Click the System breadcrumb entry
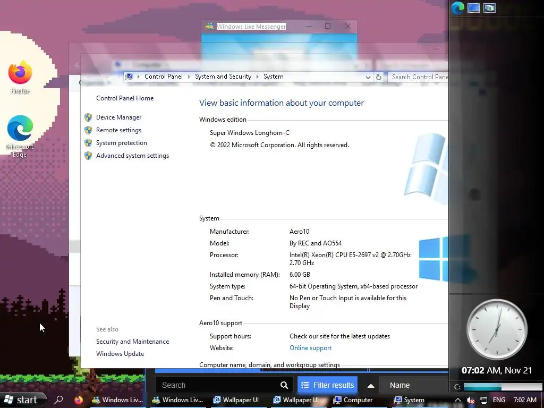Screen dimensions: 544x408 274,76
